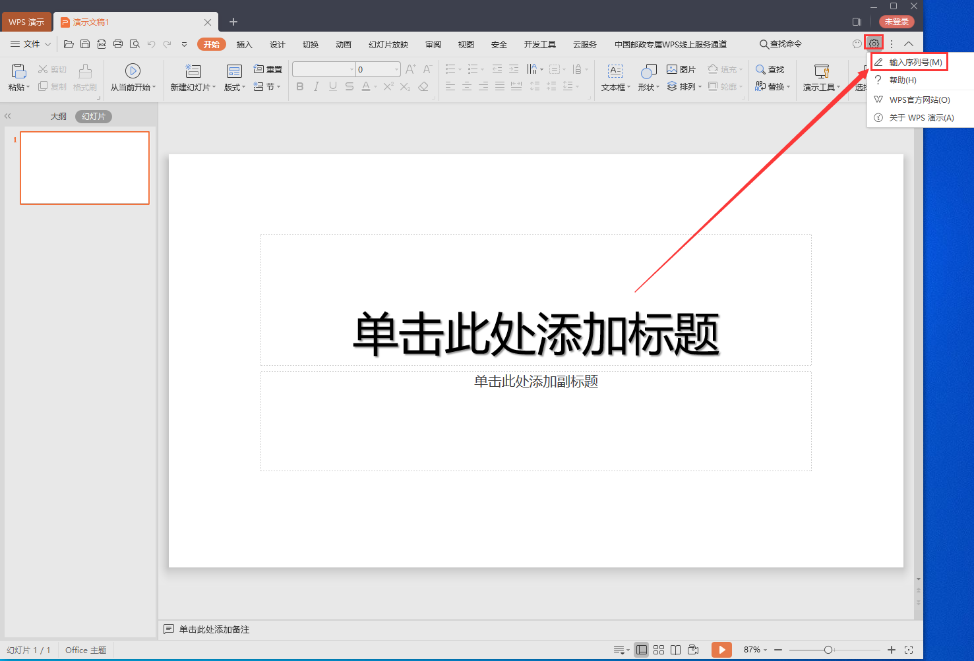This screenshot has width=974, height=661.
Task: Click 单击此处添加备注 notes area
Action: coord(214,629)
